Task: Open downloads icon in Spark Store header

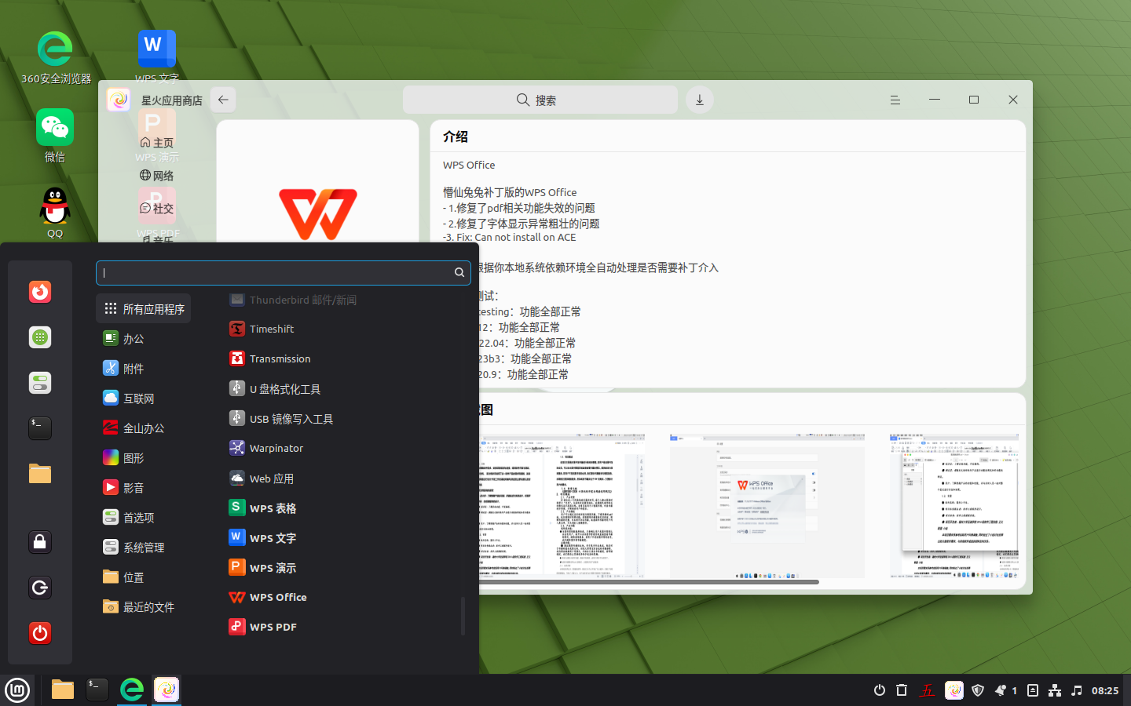Action: click(x=700, y=100)
